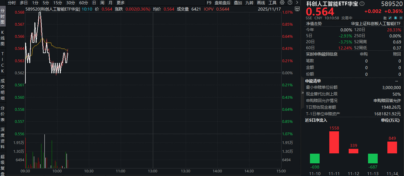Click the question mark help icon
Screen dimensions: 404x176
290,3
